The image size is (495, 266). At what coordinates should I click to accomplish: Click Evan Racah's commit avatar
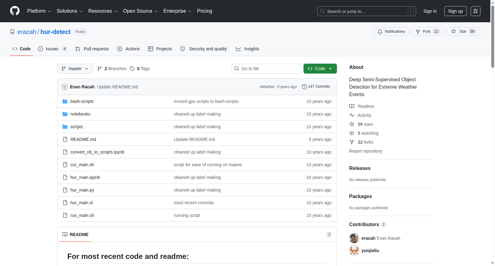point(65,87)
